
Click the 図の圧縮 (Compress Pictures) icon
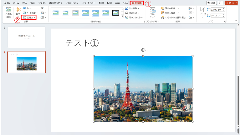click(x=42, y=8)
